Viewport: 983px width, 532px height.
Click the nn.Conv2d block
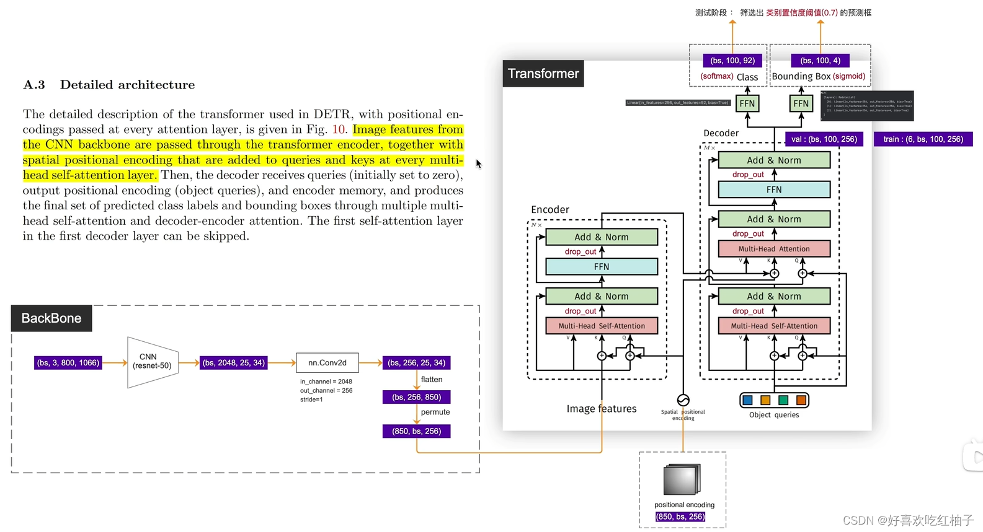pos(327,362)
